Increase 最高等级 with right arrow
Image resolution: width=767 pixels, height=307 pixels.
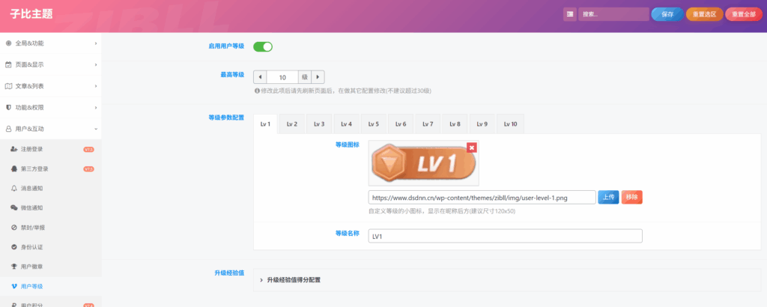[318, 77]
